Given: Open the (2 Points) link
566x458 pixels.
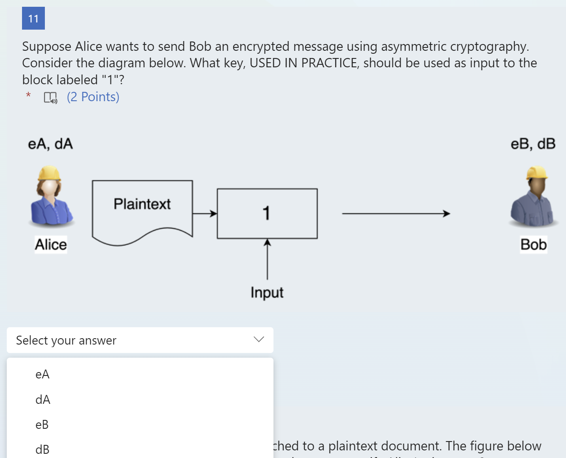Looking at the screenshot, I should coord(93,97).
